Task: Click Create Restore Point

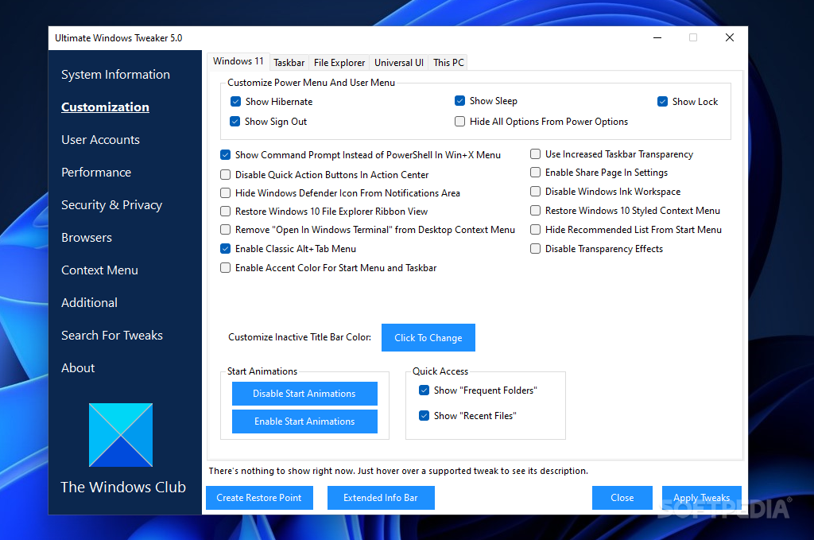Action: [x=259, y=498]
